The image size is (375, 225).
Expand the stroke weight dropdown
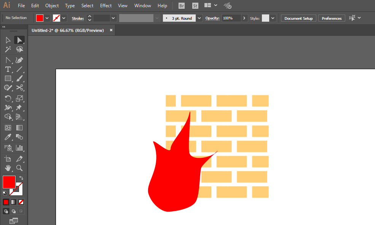coord(113,18)
